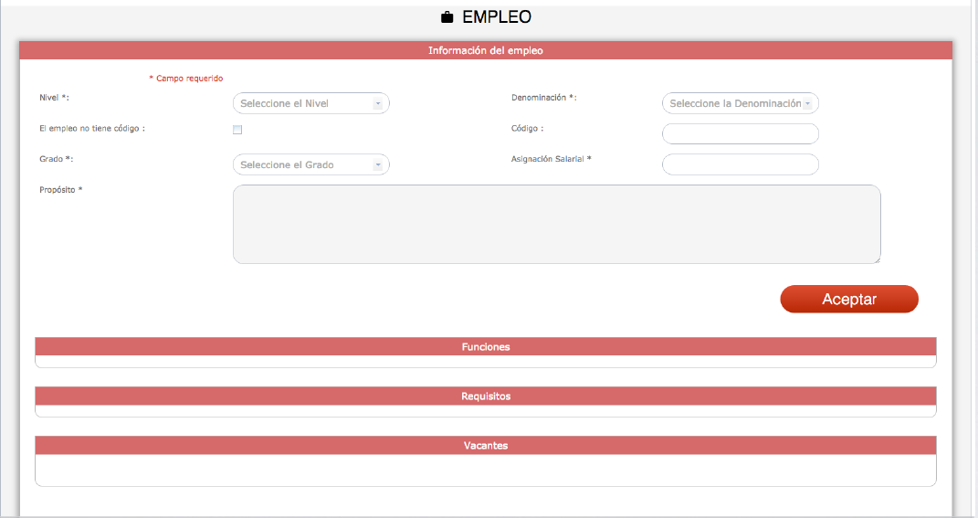Click the 'Información del empleo' header bar

coord(485,51)
